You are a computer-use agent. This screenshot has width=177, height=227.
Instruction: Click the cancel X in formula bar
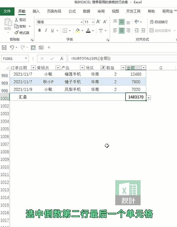pyautogui.click(x=42, y=59)
